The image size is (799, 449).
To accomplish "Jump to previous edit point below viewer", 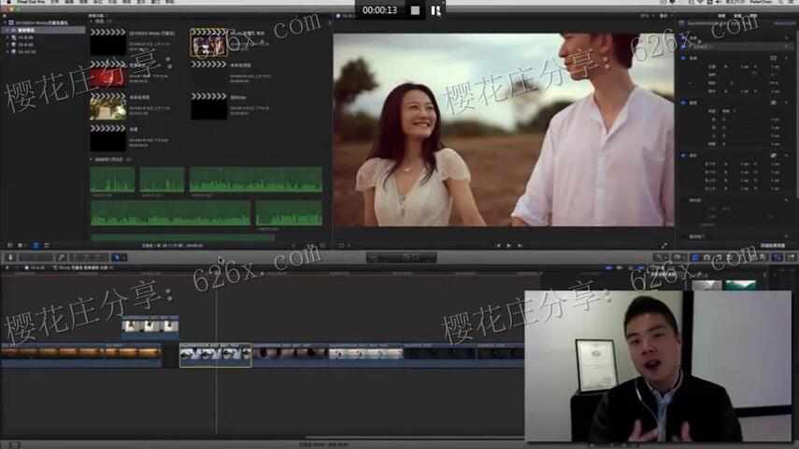I will (x=498, y=245).
